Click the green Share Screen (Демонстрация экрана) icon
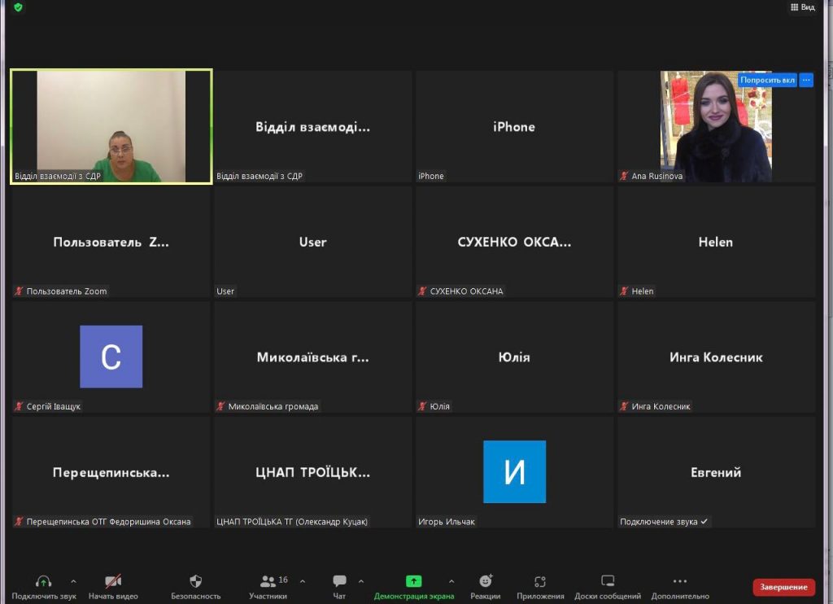 pos(413,581)
